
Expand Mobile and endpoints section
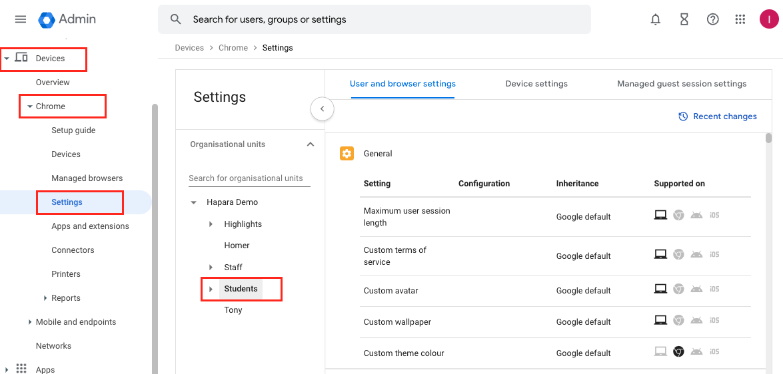click(30, 322)
